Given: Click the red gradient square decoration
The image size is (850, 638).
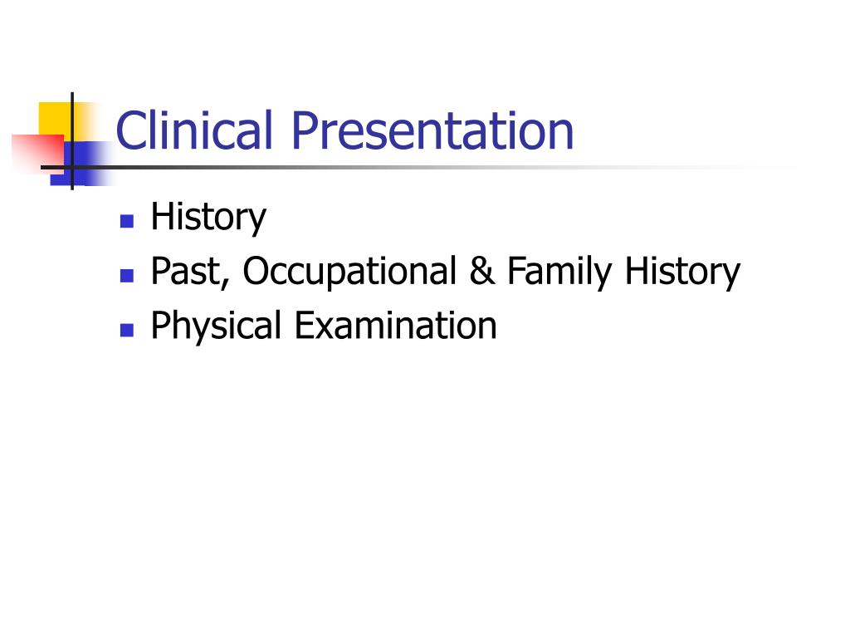Looking at the screenshot, I should pos(37,154).
